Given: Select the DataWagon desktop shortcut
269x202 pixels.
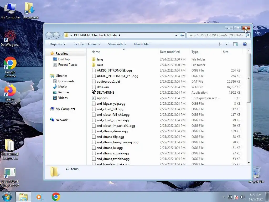Looking at the screenshot, I should tap(10, 38).
